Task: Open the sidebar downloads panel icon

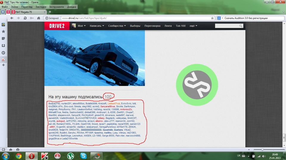Action: pyautogui.click(x=3, y=46)
